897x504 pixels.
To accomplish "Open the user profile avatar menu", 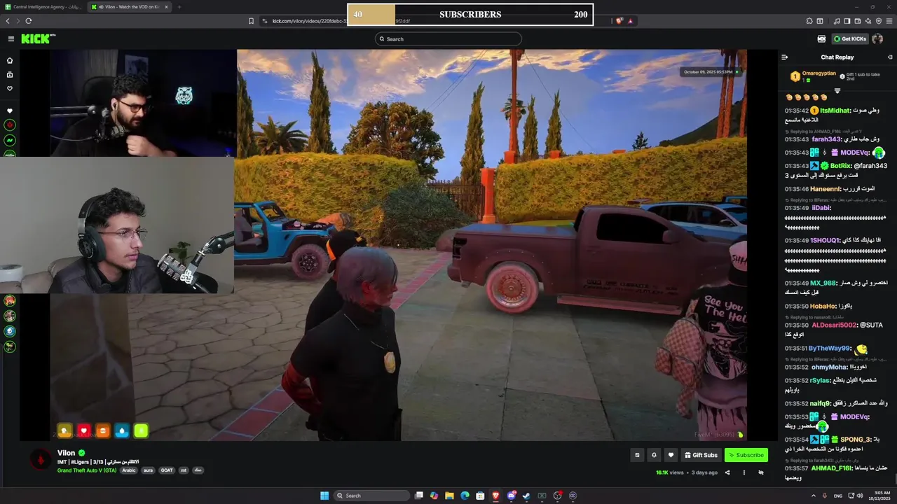I will [x=877, y=39].
